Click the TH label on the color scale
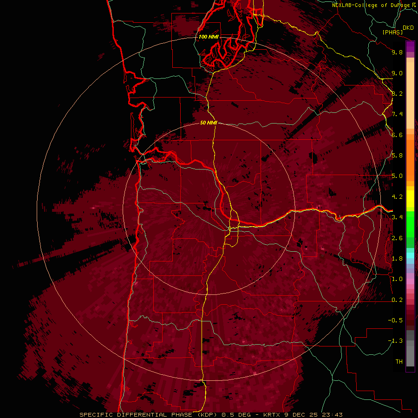The image size is (418, 418). pyautogui.click(x=399, y=362)
